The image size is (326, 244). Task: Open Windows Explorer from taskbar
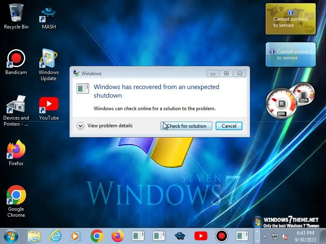[34, 236]
